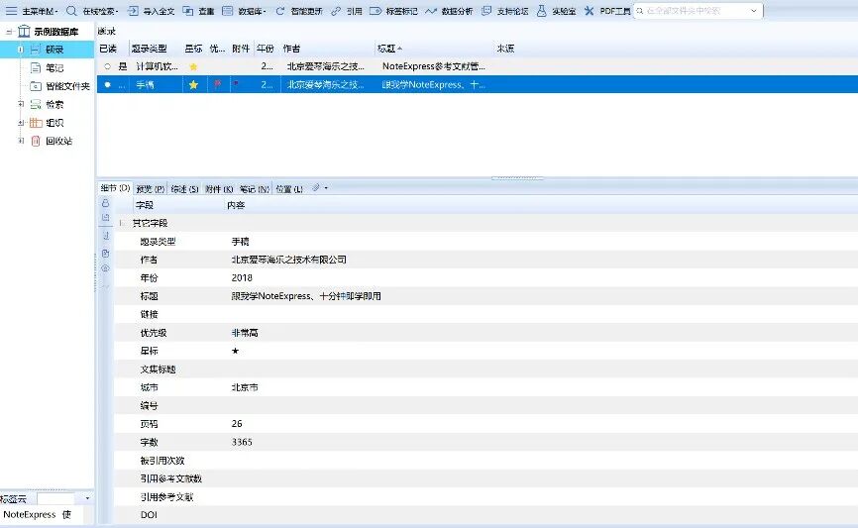The height and width of the screenshot is (528, 858).
Task: Click the 示例数据库 library icon
Action: 24,31
